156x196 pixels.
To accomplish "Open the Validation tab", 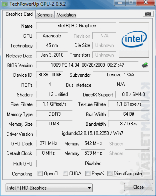I will (x=66, y=15).
